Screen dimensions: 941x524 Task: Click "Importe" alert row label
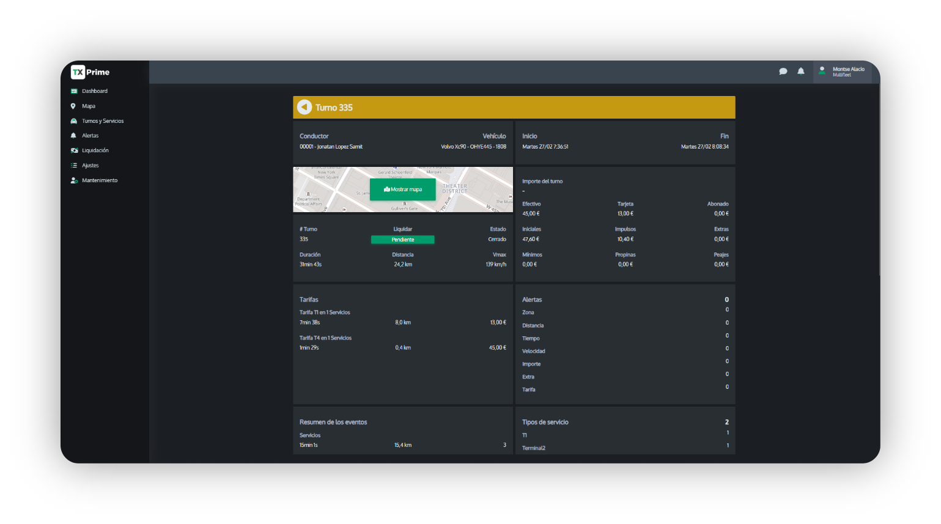tap(531, 364)
